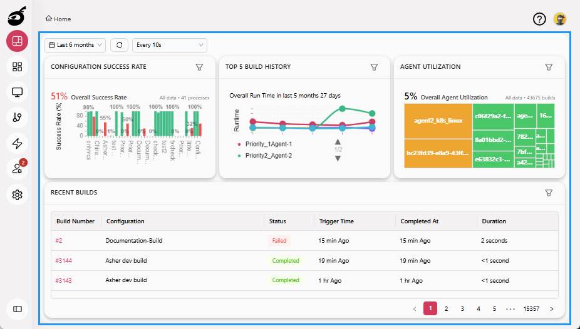The height and width of the screenshot is (329, 580).
Task: Click the help question mark icon
Action: click(x=539, y=19)
